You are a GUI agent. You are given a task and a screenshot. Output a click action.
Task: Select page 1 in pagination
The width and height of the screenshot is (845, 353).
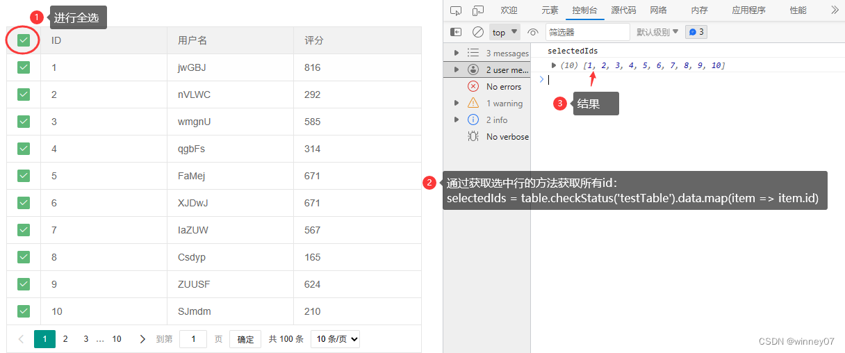(44, 339)
